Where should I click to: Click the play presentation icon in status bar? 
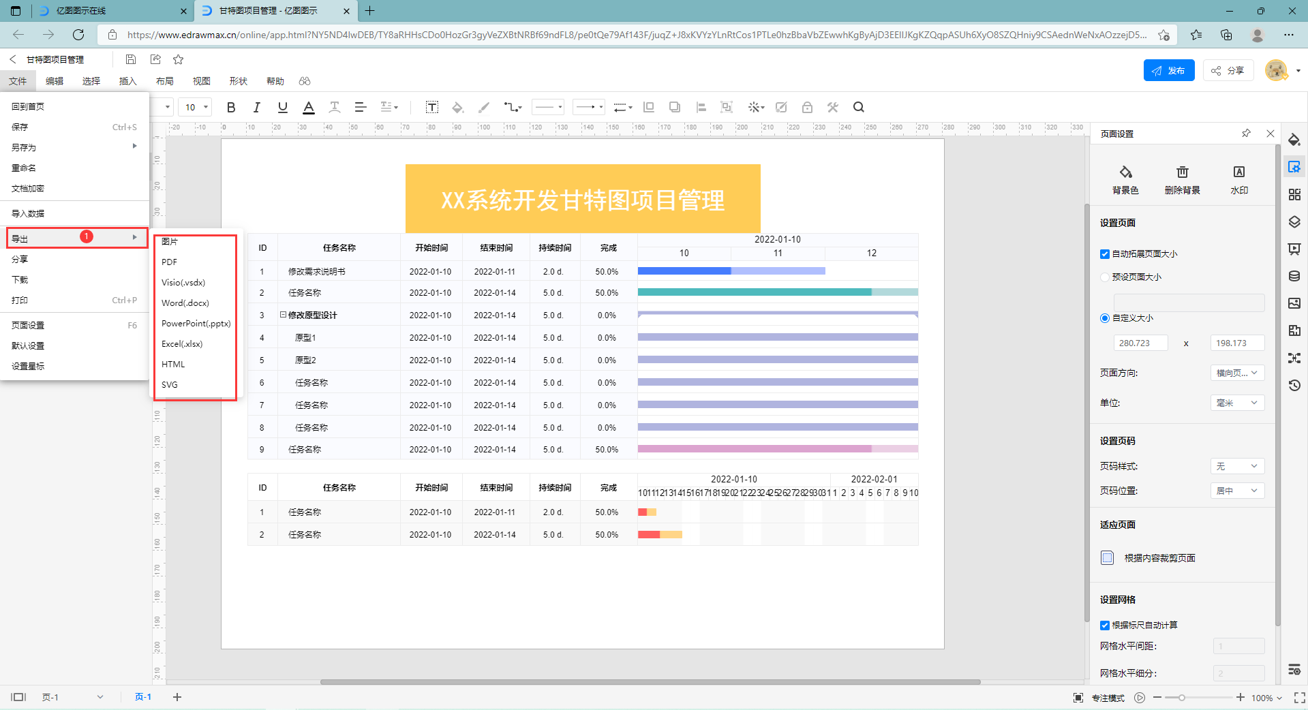tap(1140, 698)
